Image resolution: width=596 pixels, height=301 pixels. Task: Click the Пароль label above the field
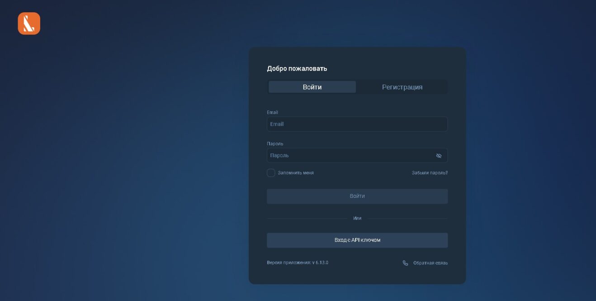(x=275, y=143)
